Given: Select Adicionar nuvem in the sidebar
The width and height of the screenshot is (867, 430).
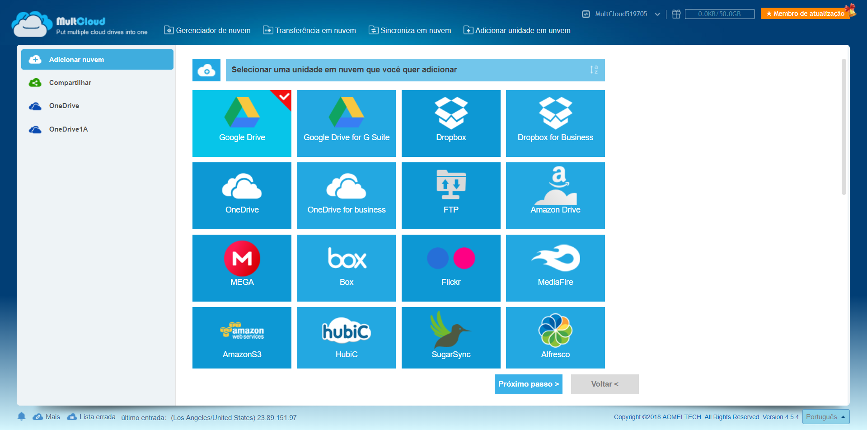Looking at the screenshot, I should 97,60.
